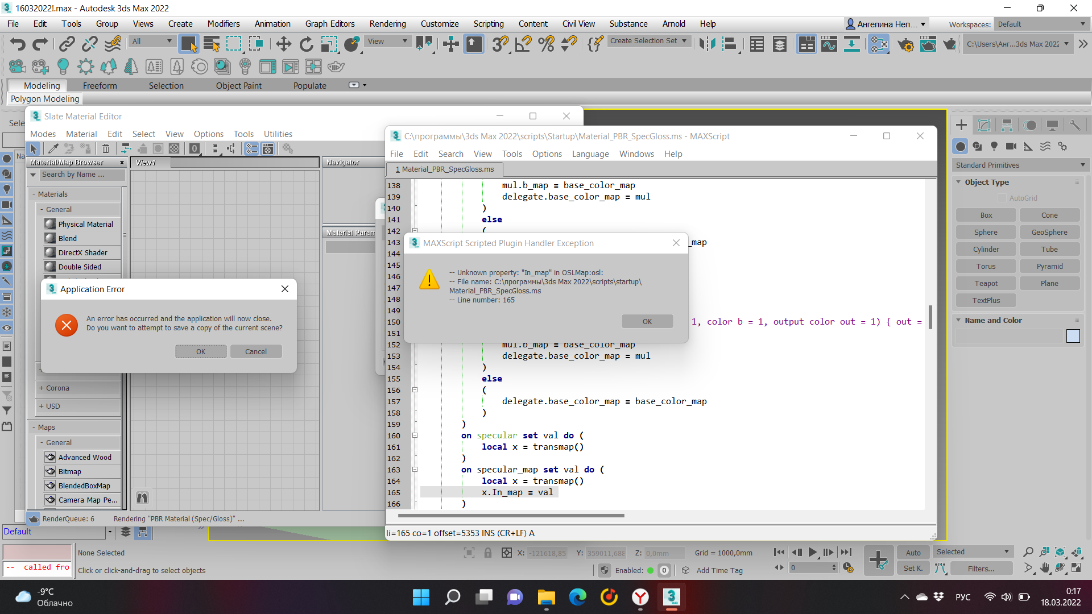Screen dimensions: 1092x614
Task: Toggle the Ribbon display icon
Action: 806,44
